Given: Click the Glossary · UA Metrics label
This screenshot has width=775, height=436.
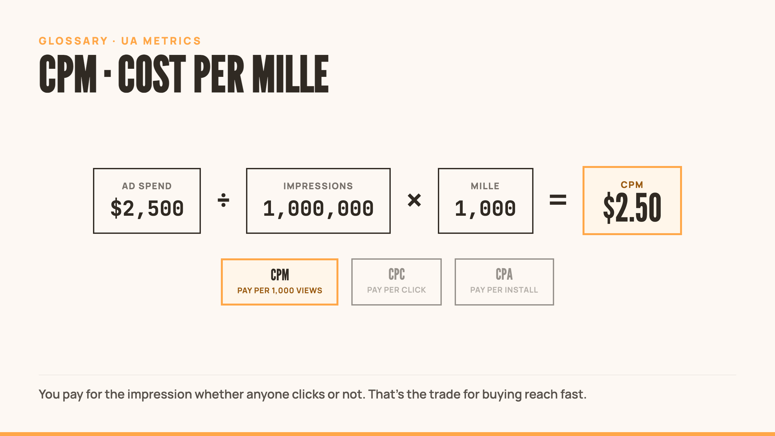Looking at the screenshot, I should tap(120, 41).
